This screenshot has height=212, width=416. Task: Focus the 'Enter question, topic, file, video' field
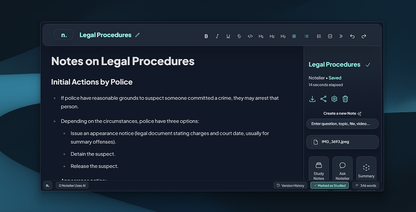click(342, 124)
